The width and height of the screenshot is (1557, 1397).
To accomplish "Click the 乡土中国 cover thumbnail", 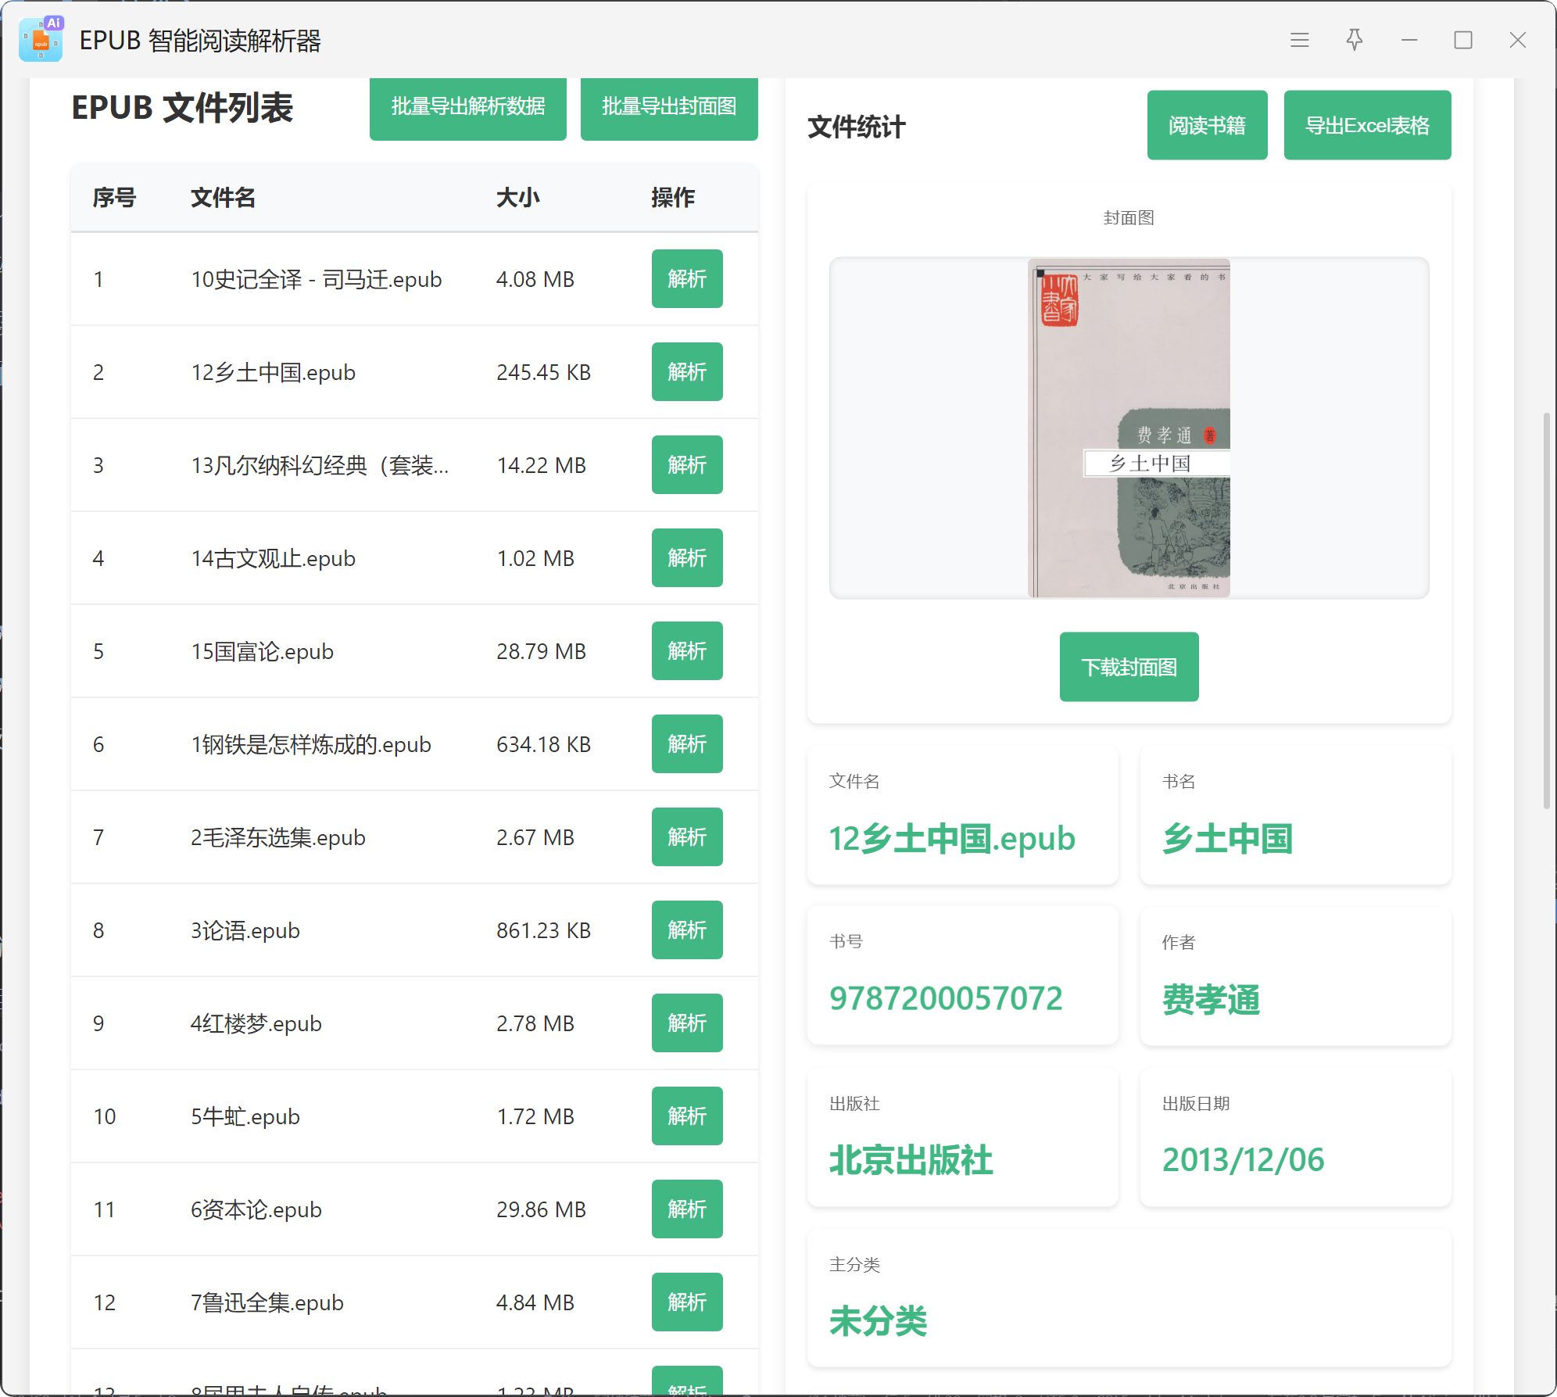I will coord(1129,428).
